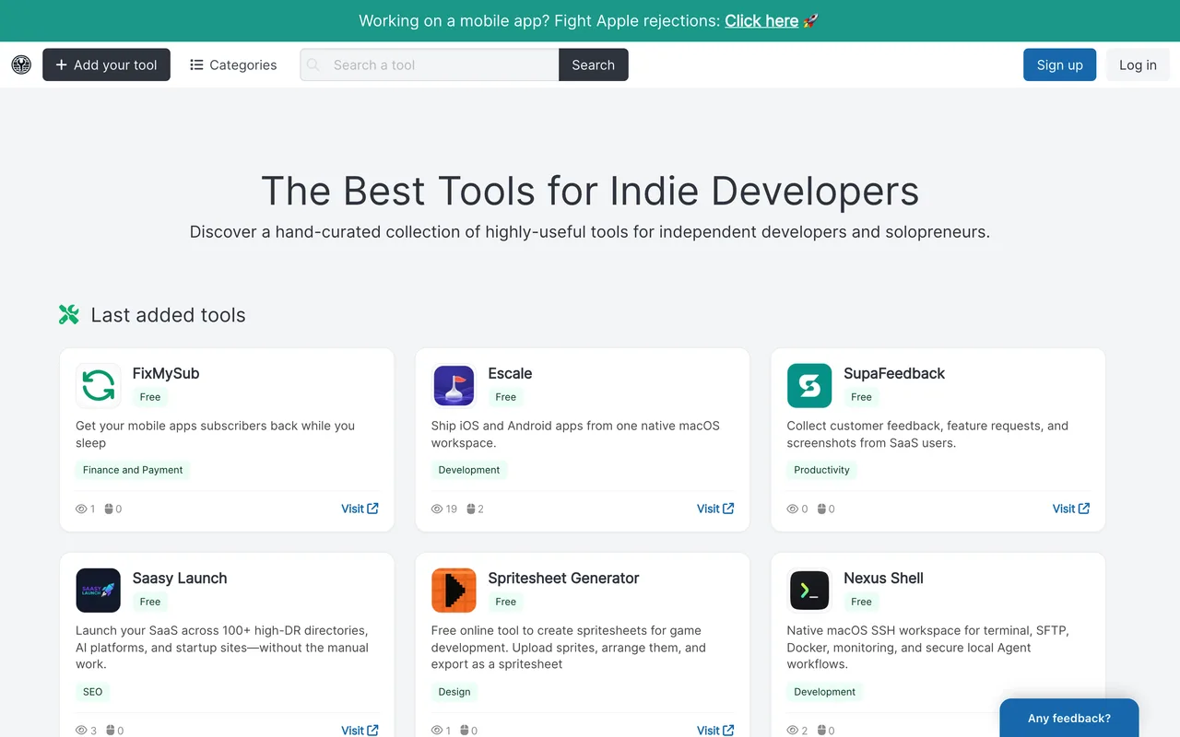Click the FixMySub logo icon
The width and height of the screenshot is (1180, 737).
pos(99,385)
